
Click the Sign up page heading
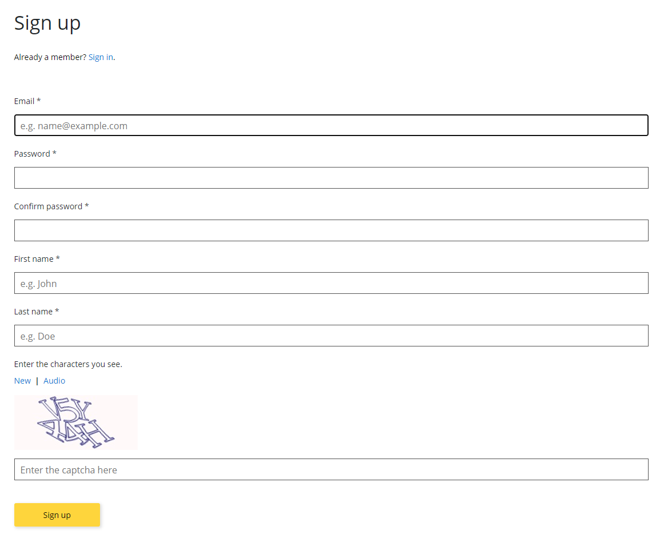47,23
